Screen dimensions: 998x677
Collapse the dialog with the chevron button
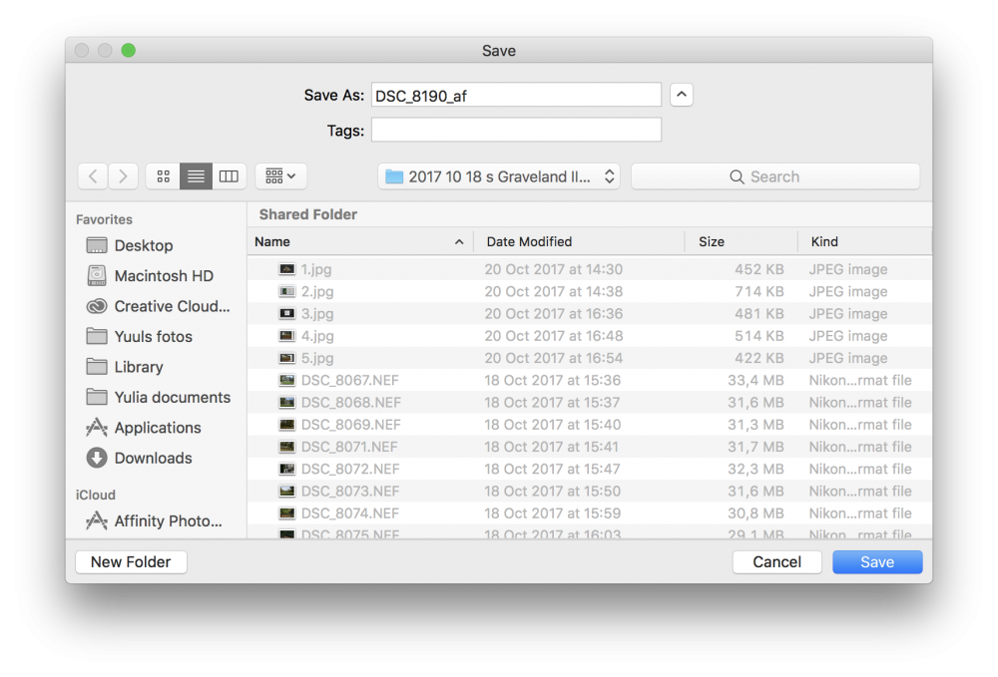point(681,95)
